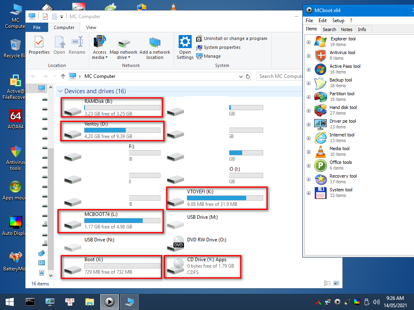414x310 pixels.
Task: Open the Access media dropdown
Action: point(99,47)
